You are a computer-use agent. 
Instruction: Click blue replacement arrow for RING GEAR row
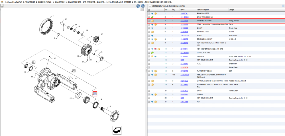pyautogui.click(x=152, y=13)
